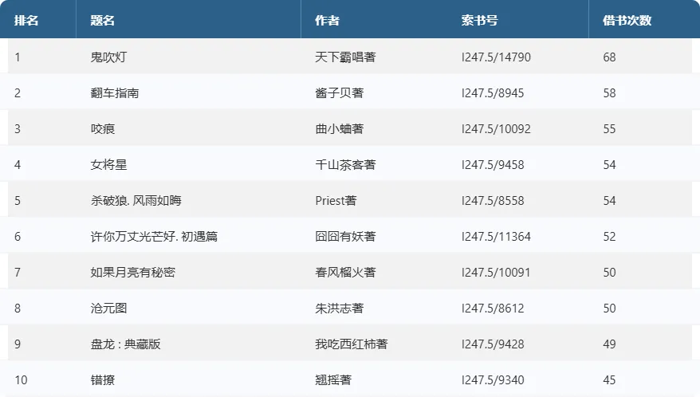700x397 pixels.
Task: Click call number I247.5/10092
Action: coord(496,129)
